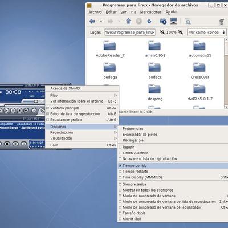Expand the Visualización submenu
Image resolution: width=228 pixels, height=228 pixels.
click(x=82, y=138)
